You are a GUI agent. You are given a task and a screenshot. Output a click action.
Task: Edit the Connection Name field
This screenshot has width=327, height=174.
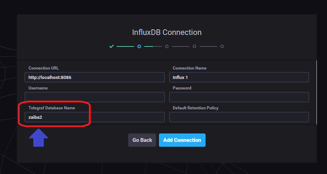(239, 78)
